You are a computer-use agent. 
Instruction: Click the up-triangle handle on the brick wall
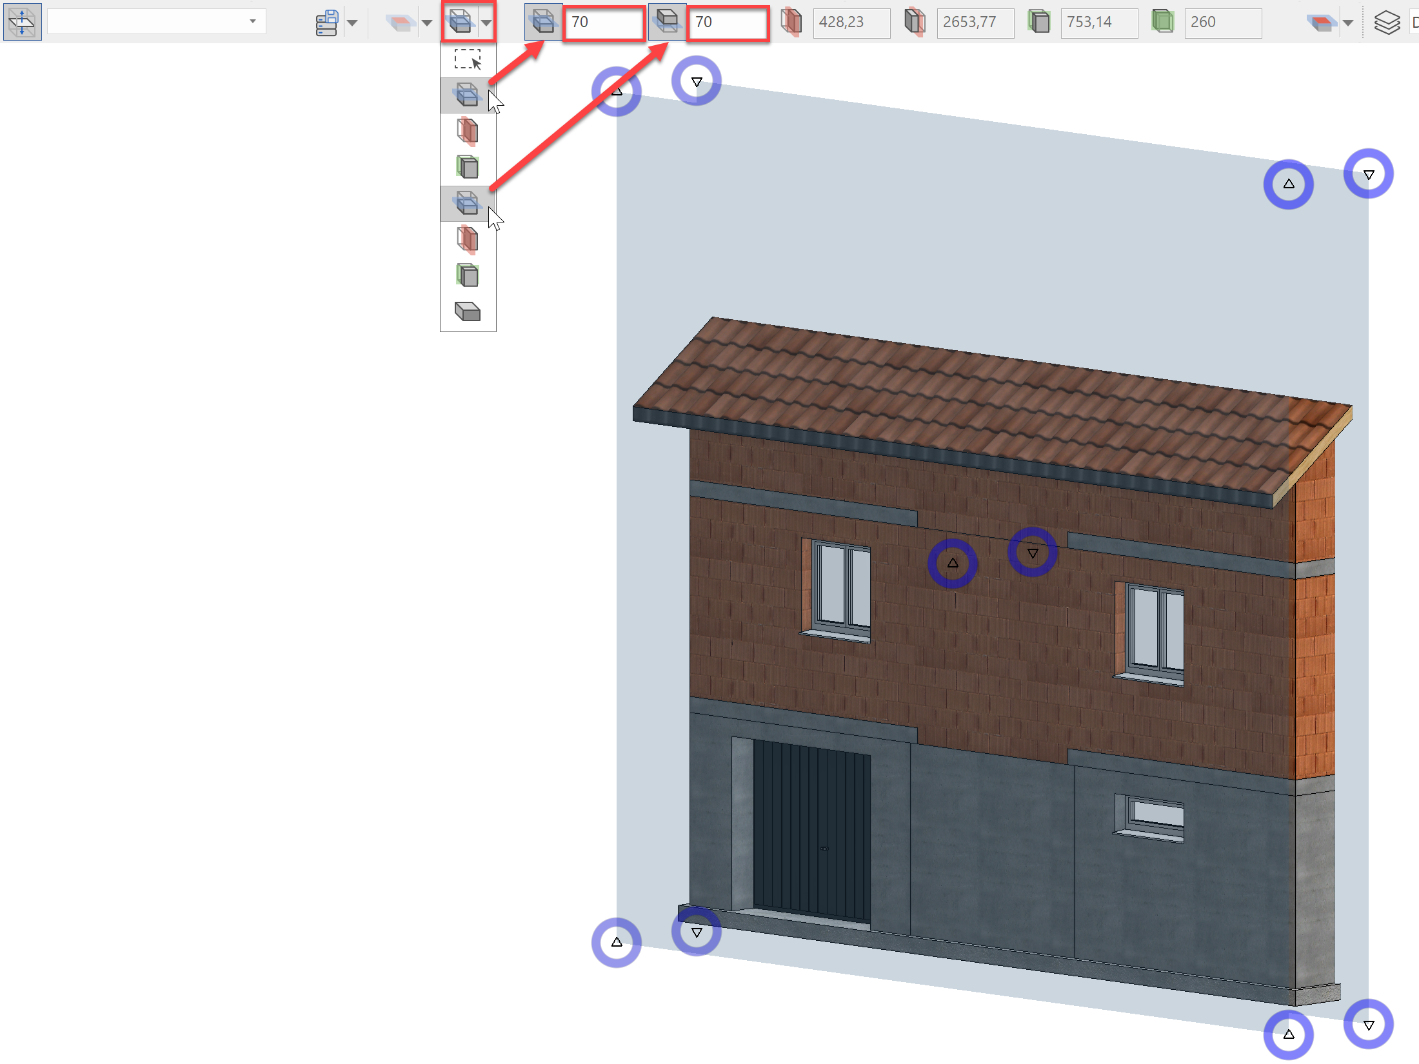point(953,563)
